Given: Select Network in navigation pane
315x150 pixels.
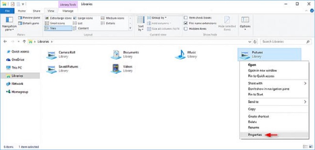Looking at the screenshot, I should (x=15, y=84).
